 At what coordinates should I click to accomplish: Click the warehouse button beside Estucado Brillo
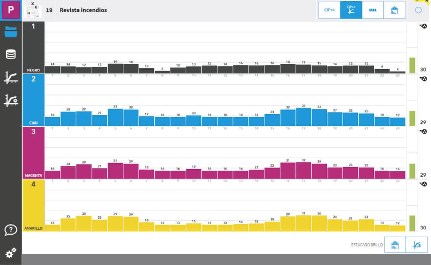(395, 245)
